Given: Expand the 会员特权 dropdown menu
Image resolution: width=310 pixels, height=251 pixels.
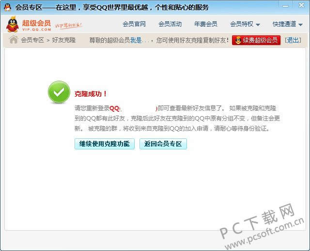Looking at the screenshot, I should [245, 24].
